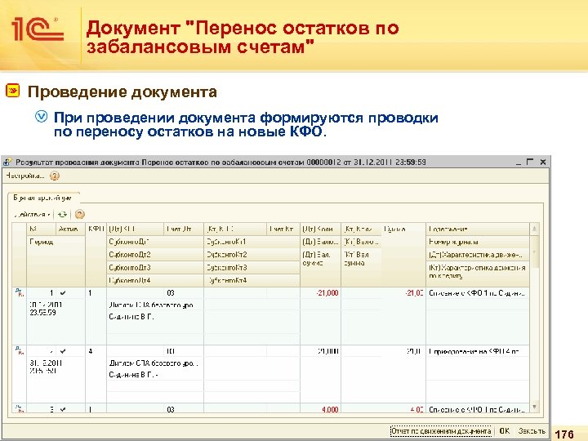The height and width of the screenshot is (441, 588).
Task: Click the Счет Кт column header
Action: point(283,229)
